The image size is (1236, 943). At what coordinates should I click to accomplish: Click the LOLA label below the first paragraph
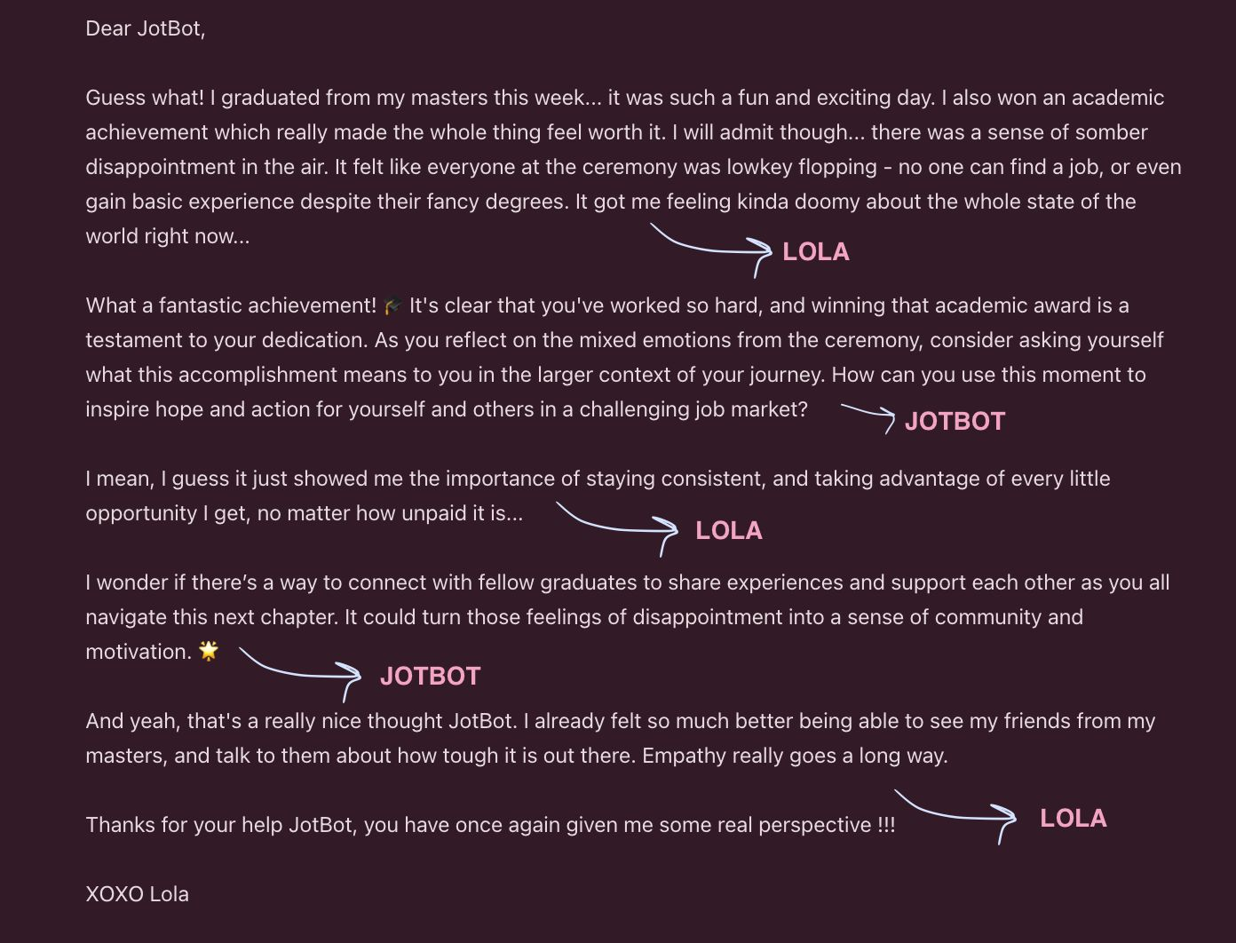[x=815, y=252]
